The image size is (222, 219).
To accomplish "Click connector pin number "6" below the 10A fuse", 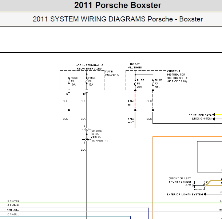I will pos(67,94).
